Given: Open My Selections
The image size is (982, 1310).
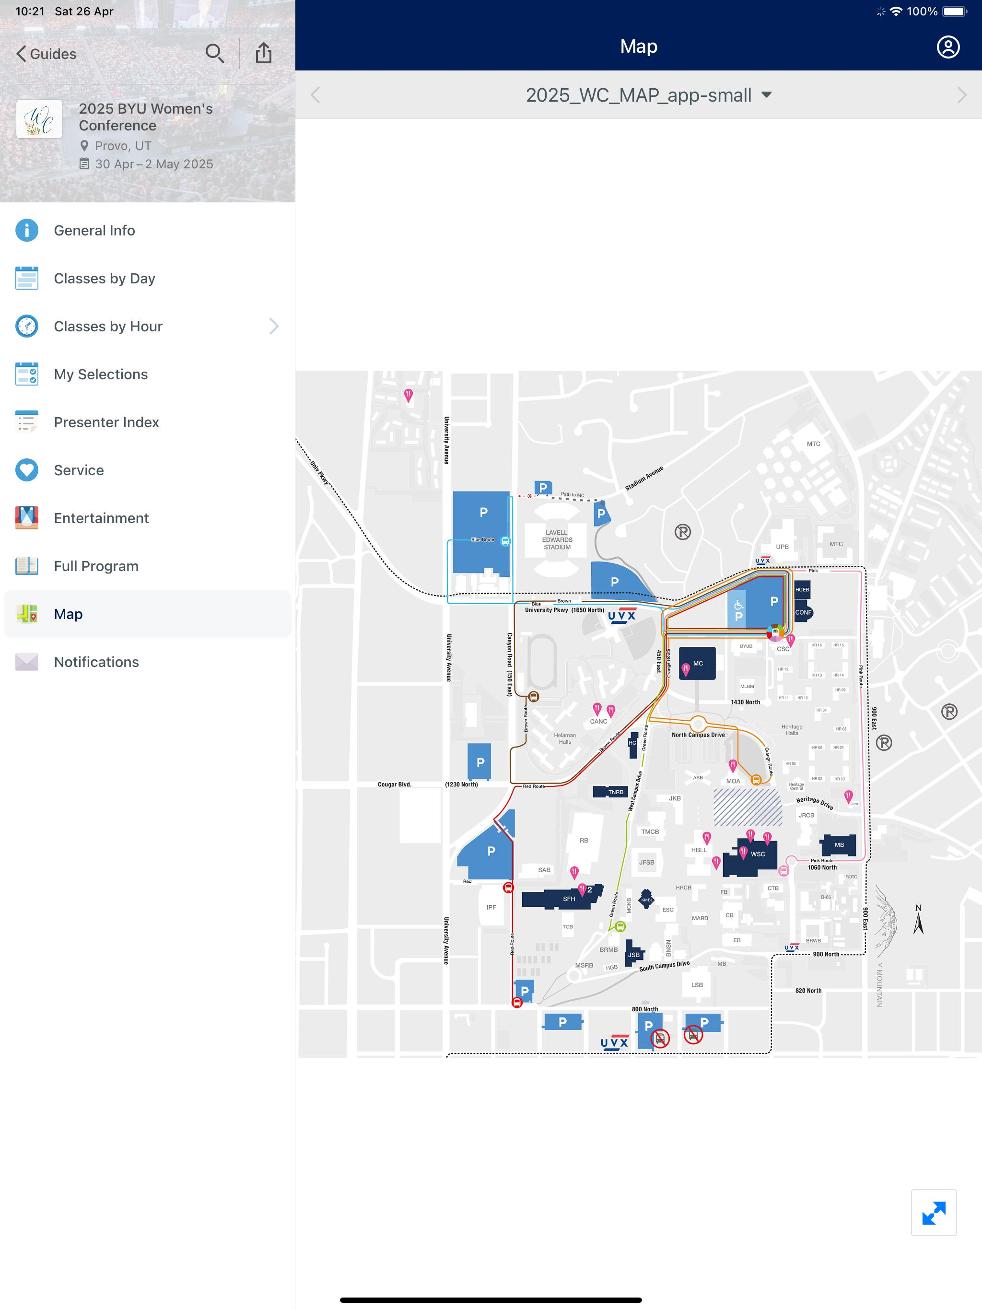Looking at the screenshot, I should [101, 374].
